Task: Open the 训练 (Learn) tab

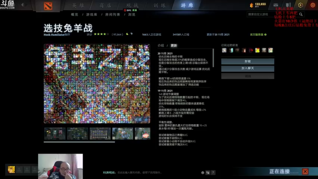Action: coord(160,5)
